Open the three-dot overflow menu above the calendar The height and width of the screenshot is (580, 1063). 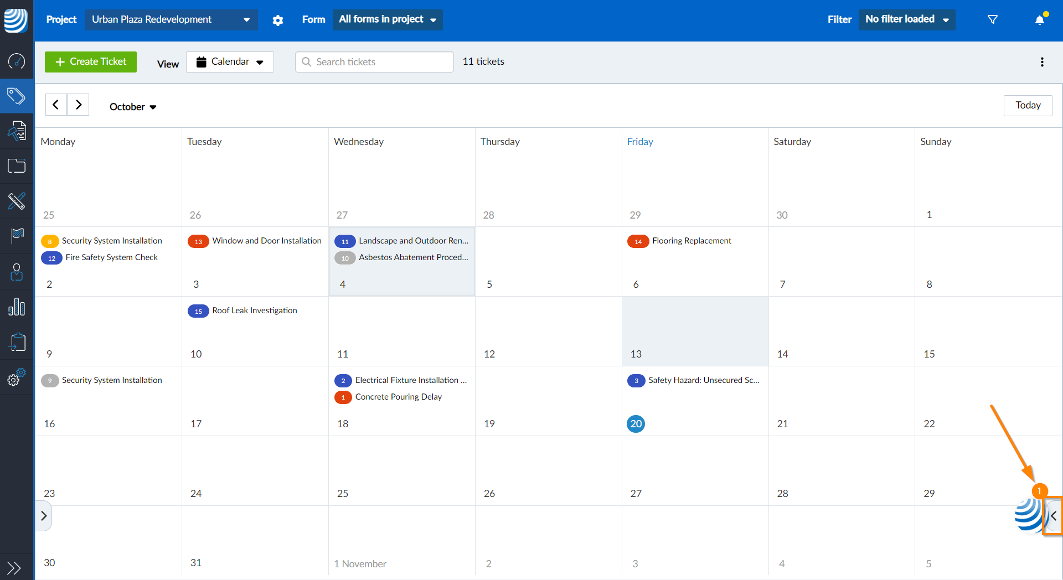click(1043, 61)
